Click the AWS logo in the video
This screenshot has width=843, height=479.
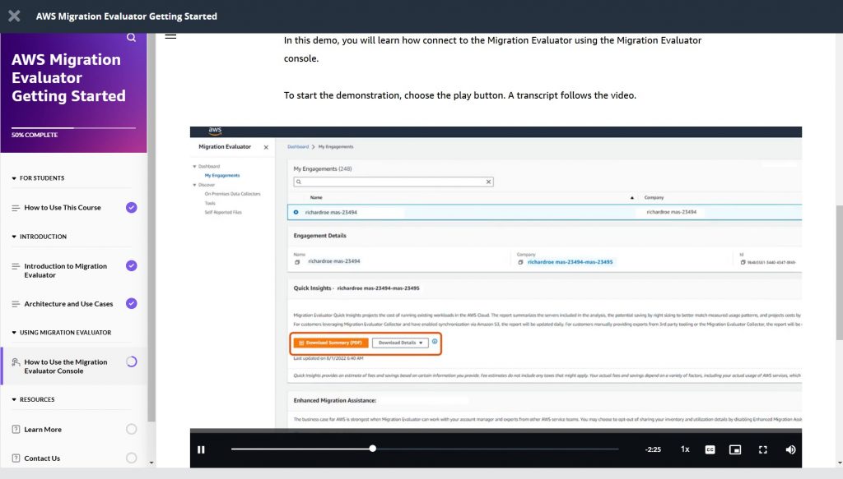point(215,131)
